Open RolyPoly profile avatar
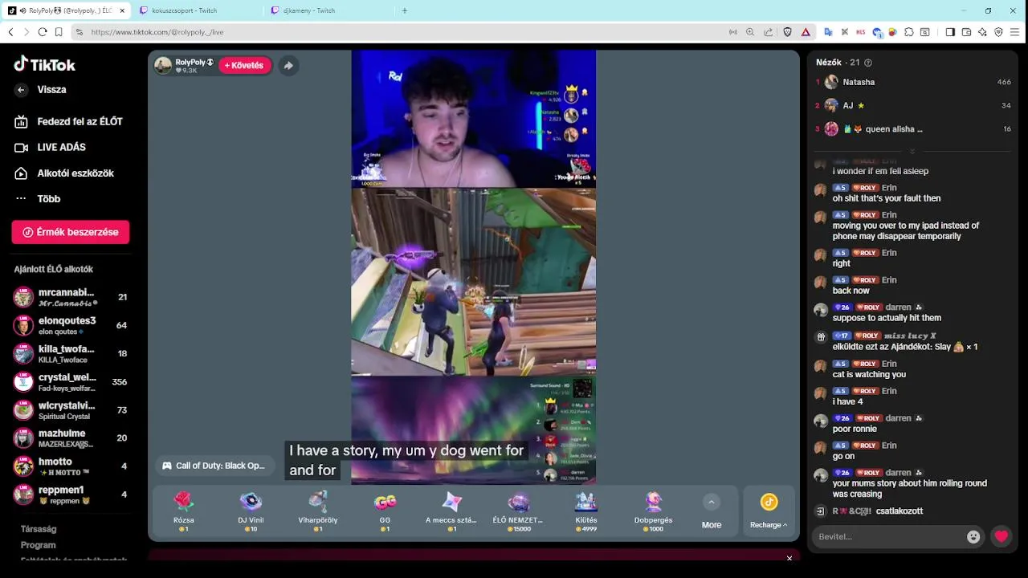This screenshot has width=1028, height=578. point(163,66)
